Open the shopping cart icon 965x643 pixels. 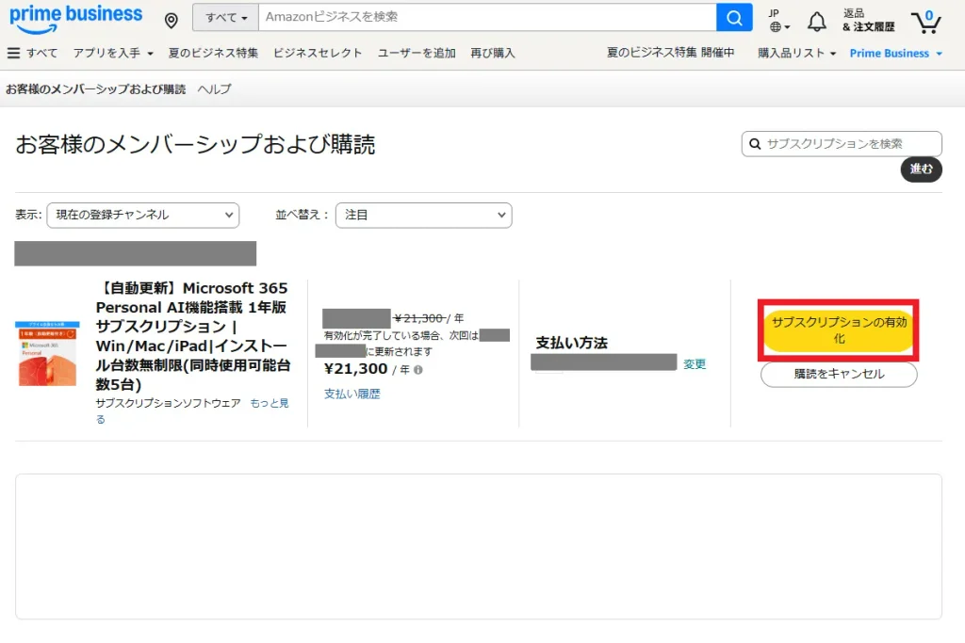click(x=926, y=22)
